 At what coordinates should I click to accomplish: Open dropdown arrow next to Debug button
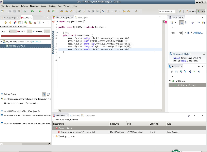(28, 11)
